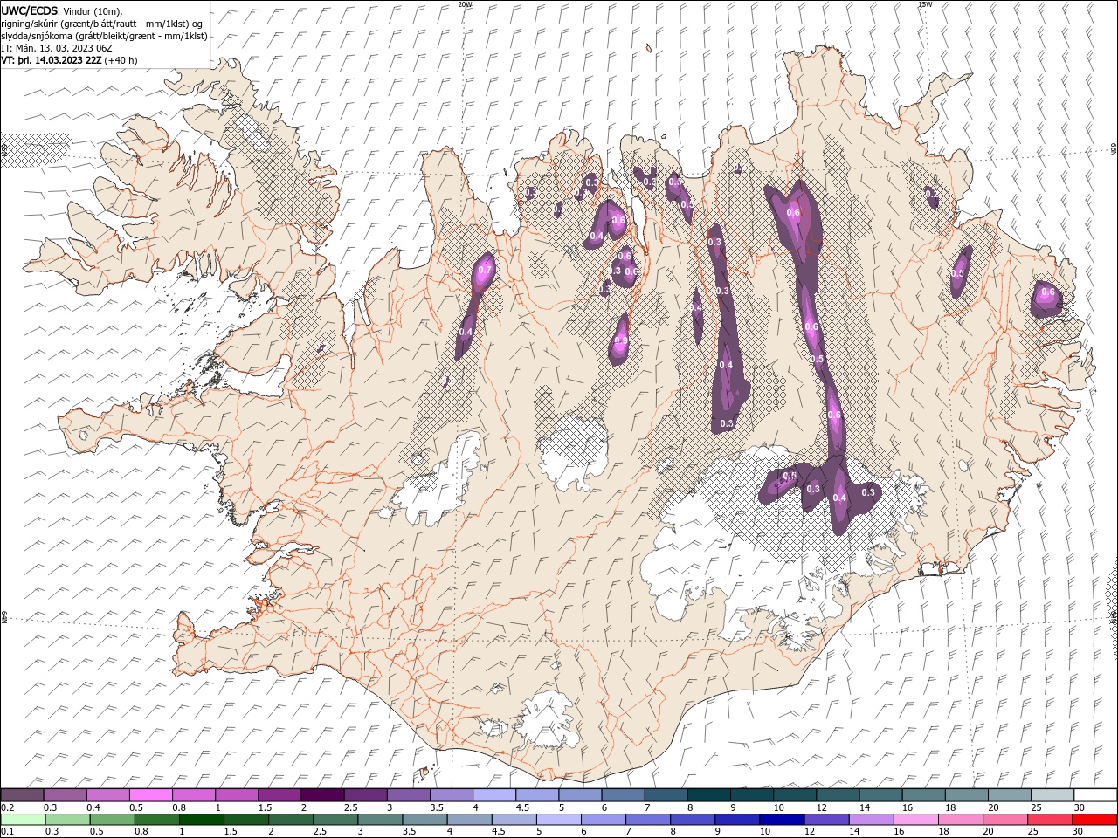Click the '15W' longitude label at top edge
Screen dimensions: 1118x838
click(925, 4)
